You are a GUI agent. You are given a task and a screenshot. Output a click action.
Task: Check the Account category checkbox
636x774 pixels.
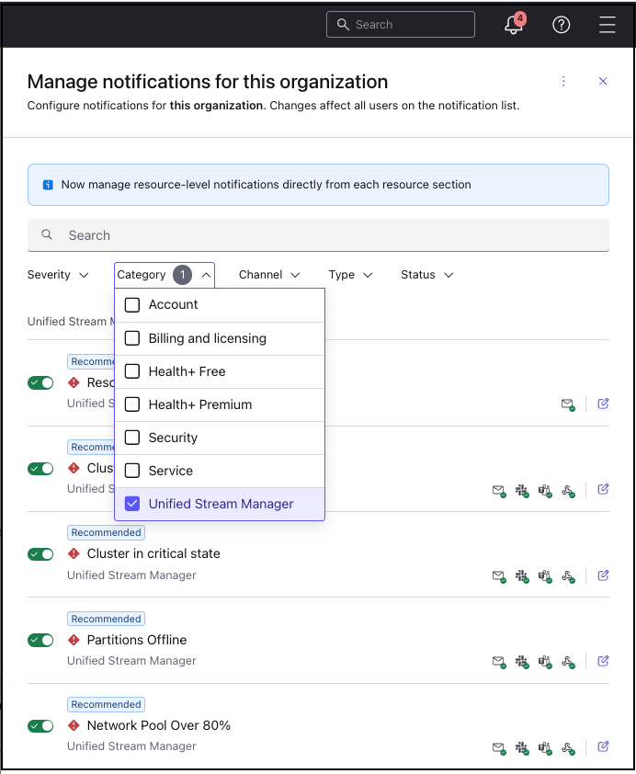coord(132,305)
